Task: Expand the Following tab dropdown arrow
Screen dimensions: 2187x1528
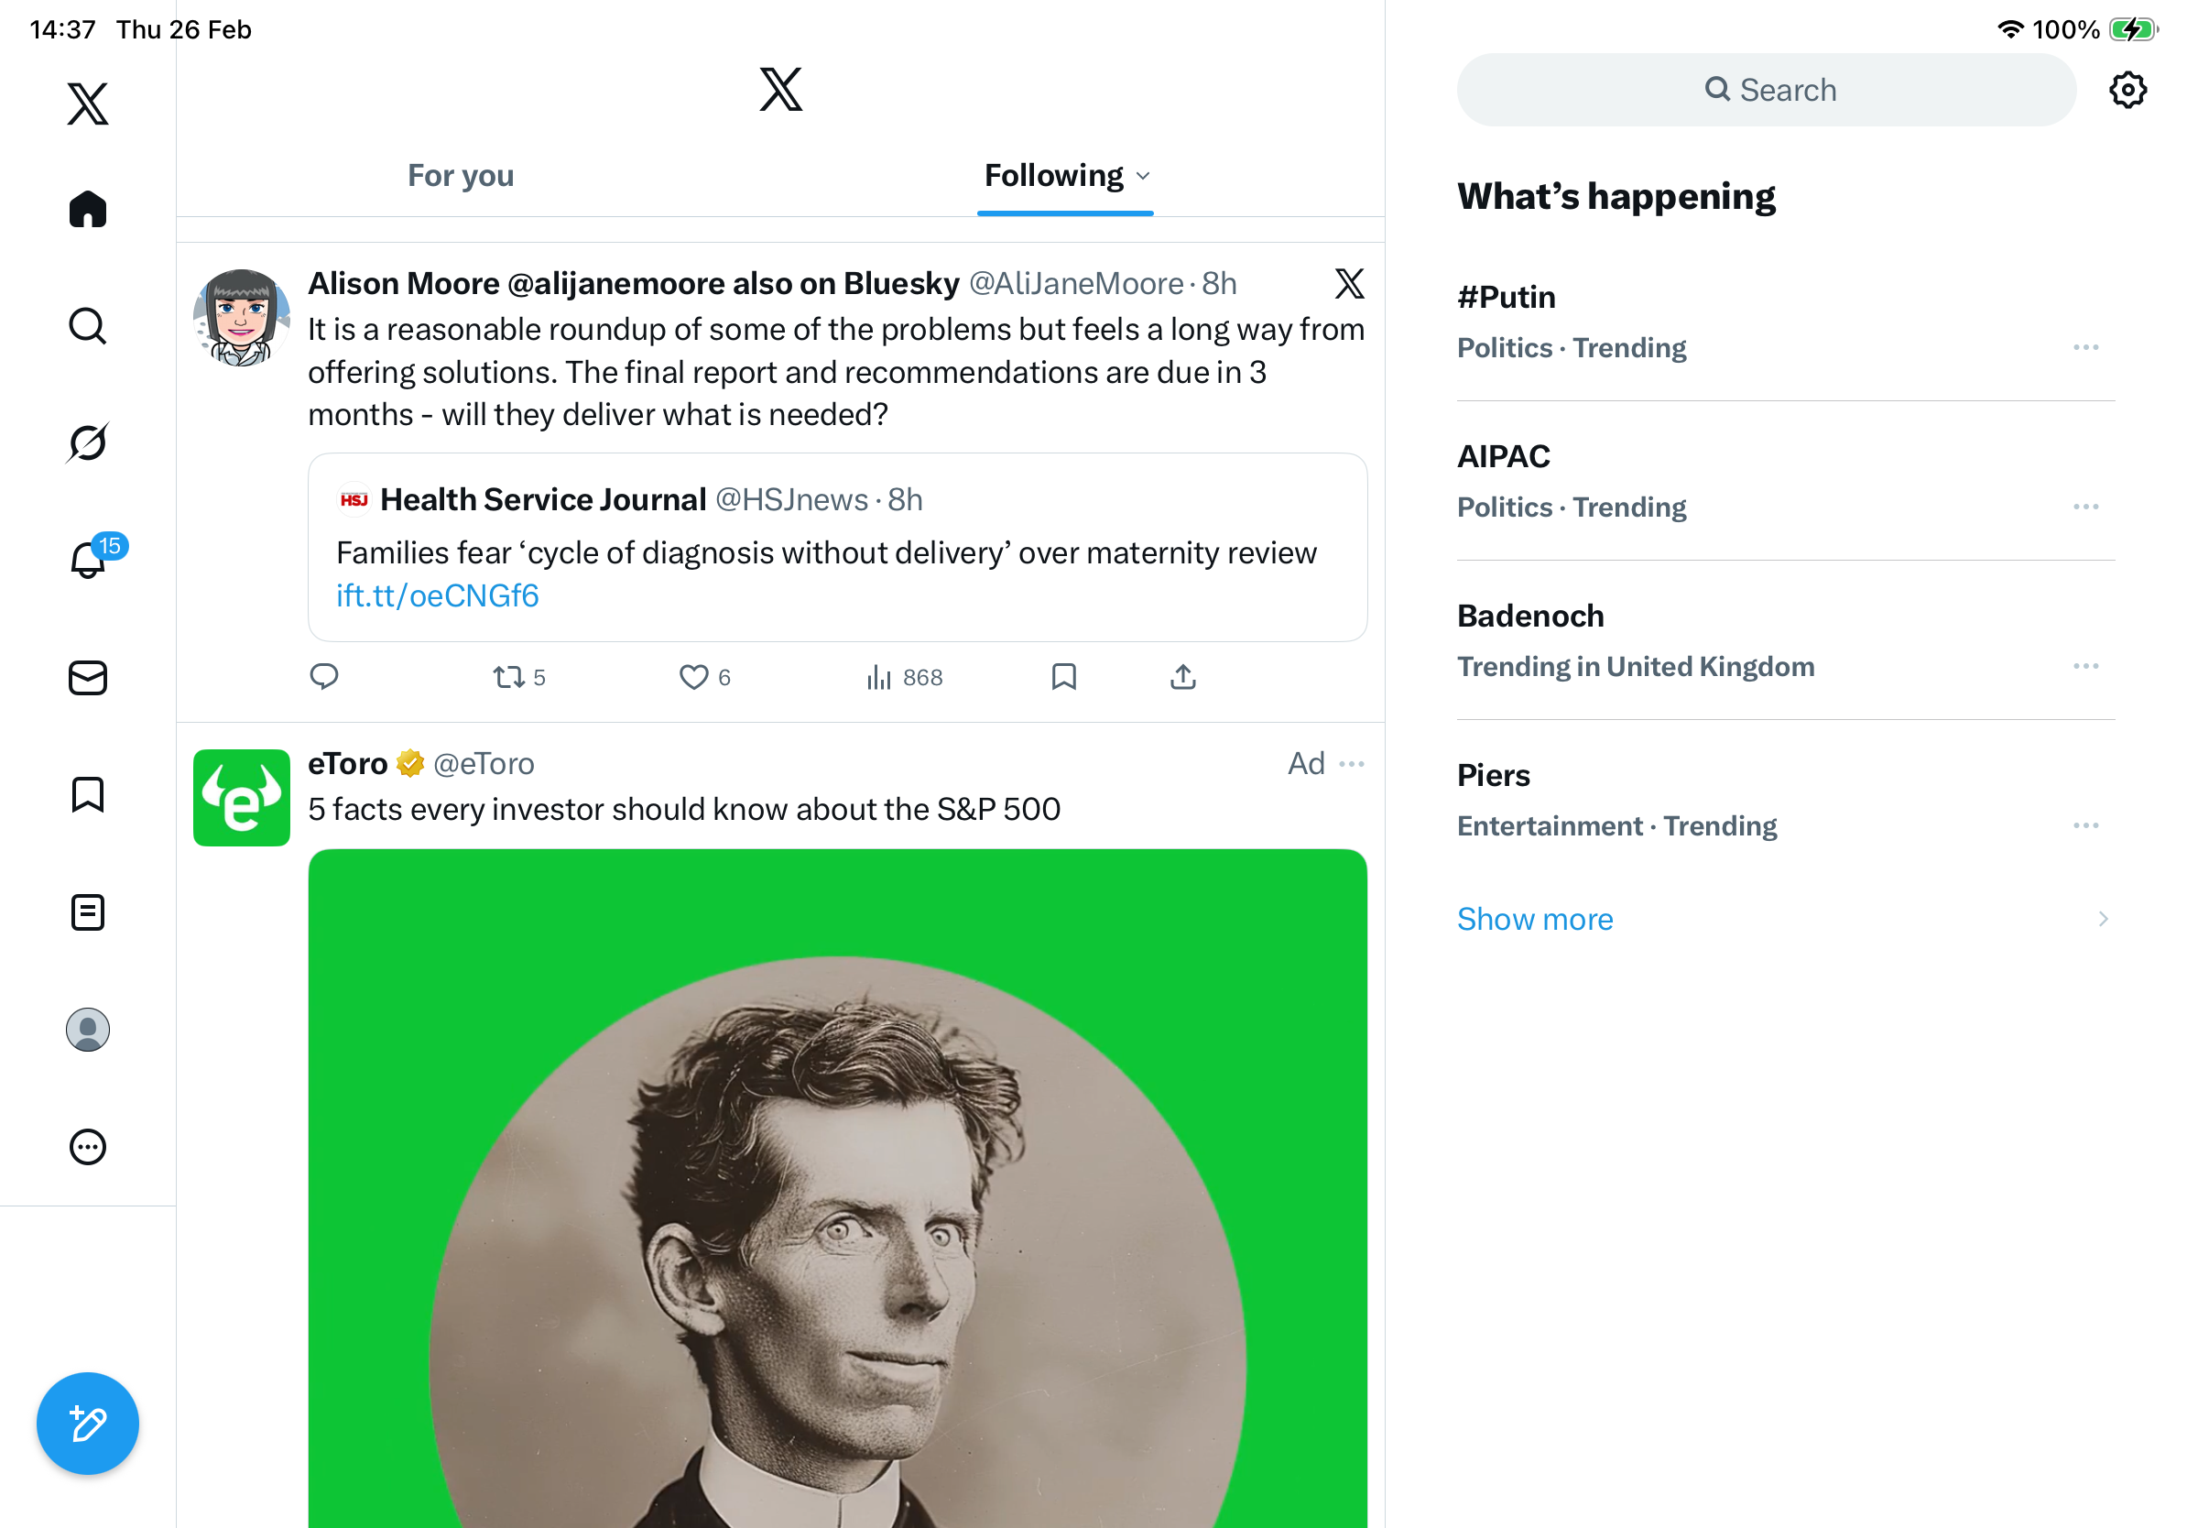Action: click(x=1144, y=176)
